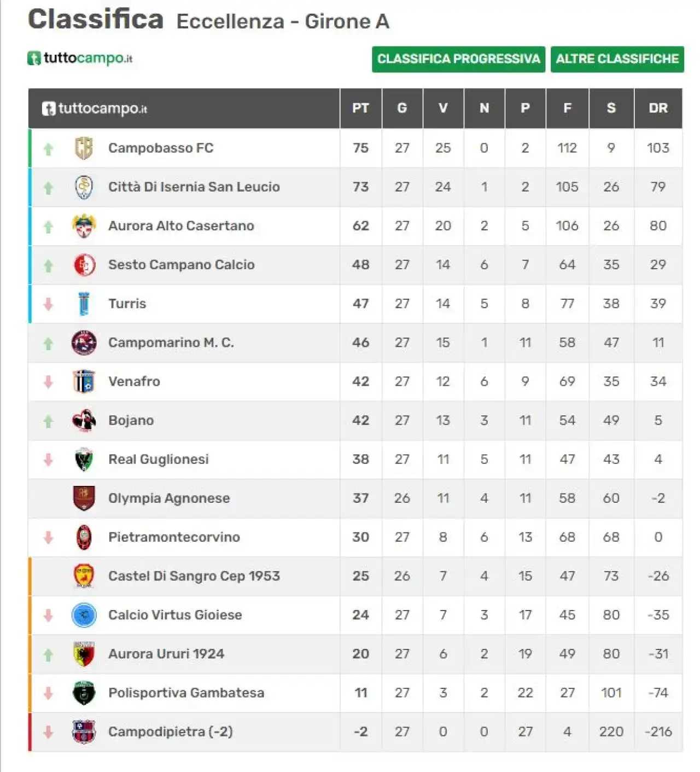This screenshot has width=700, height=772.
Task: Select the Pietramontecorvino team name
Action: point(174,537)
